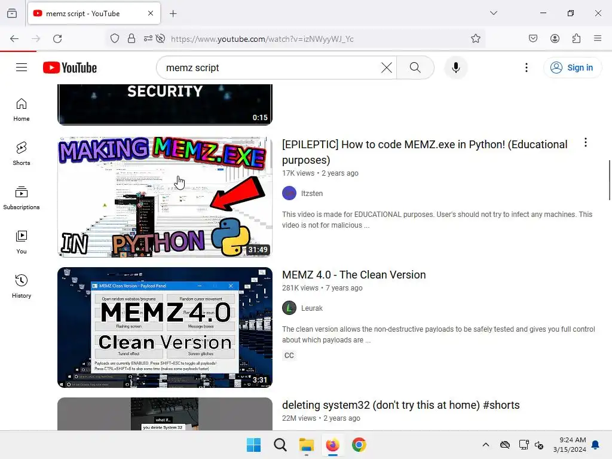This screenshot has height=459, width=612.
Task: Open Firefox account icon
Action: pos(555,38)
